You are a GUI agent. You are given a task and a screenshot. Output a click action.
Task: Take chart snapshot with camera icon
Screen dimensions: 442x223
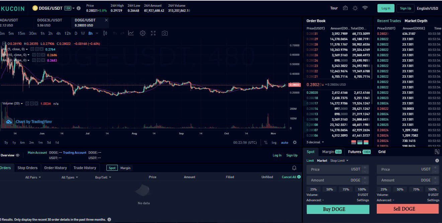click(165, 33)
